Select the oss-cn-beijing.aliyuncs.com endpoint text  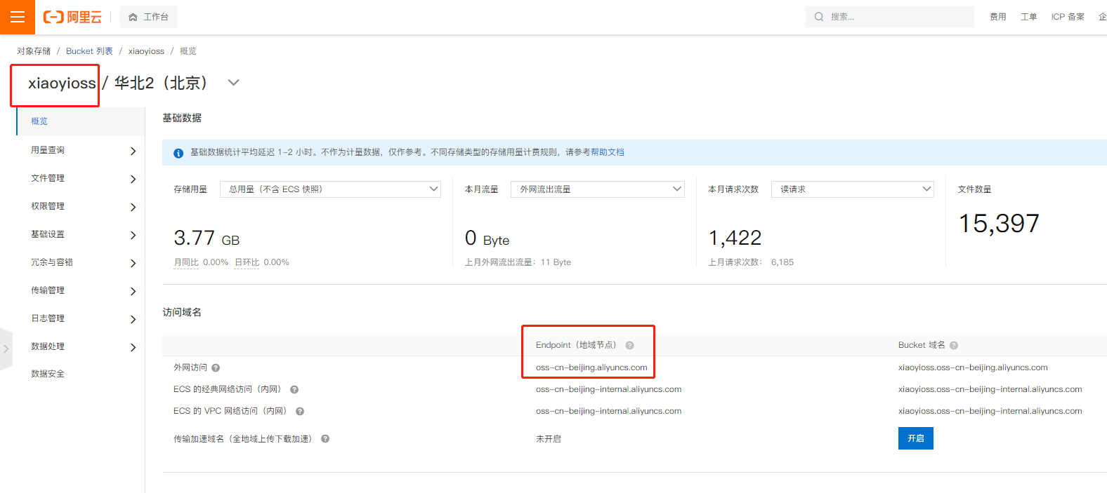tap(591, 367)
